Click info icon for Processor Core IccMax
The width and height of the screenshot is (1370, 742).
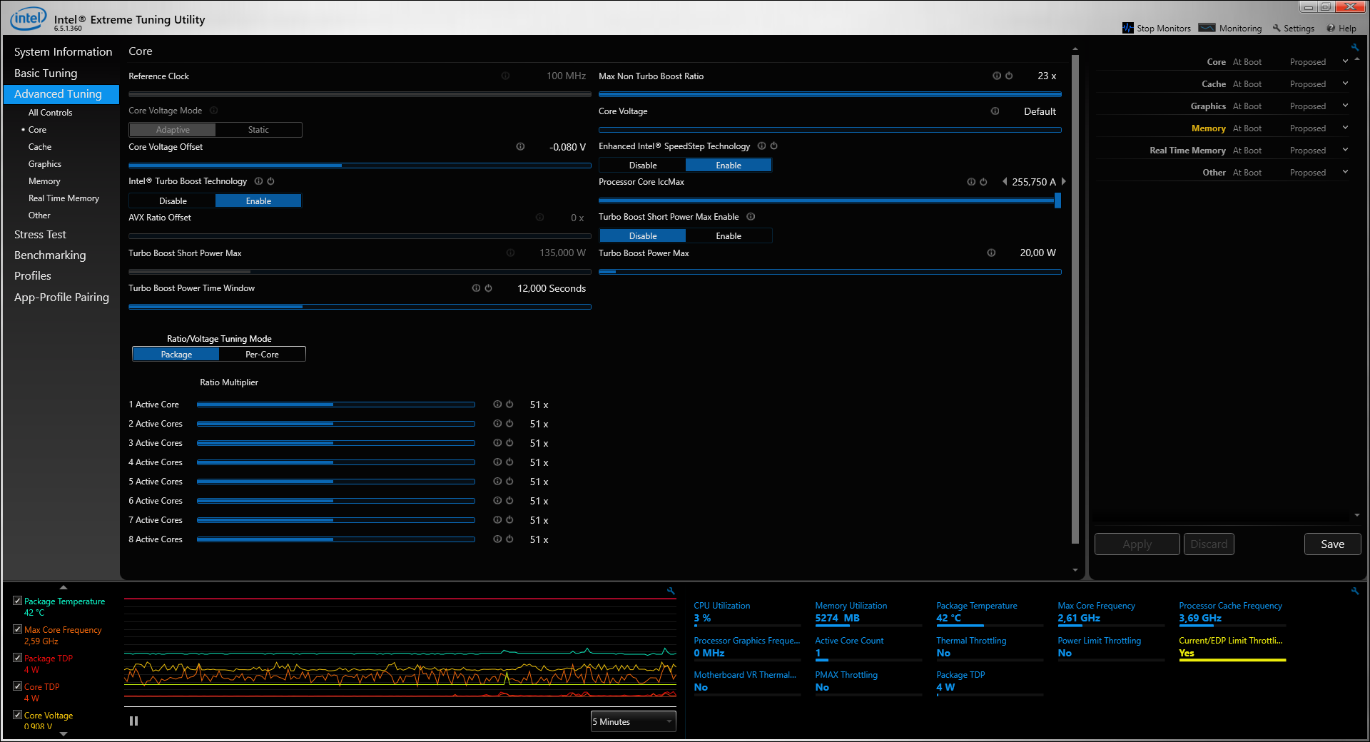coord(971,182)
